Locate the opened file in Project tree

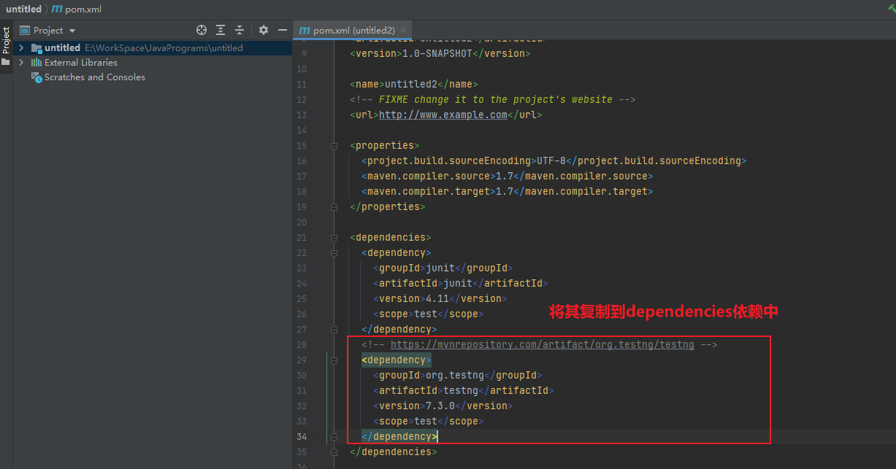point(202,30)
